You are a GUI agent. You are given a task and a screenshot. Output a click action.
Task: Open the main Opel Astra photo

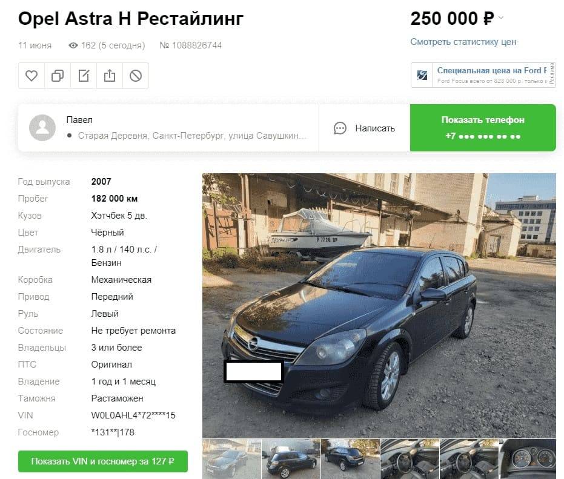click(x=379, y=306)
